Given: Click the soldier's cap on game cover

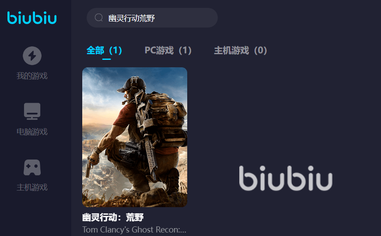Looking at the screenshot, I should click(x=133, y=85).
